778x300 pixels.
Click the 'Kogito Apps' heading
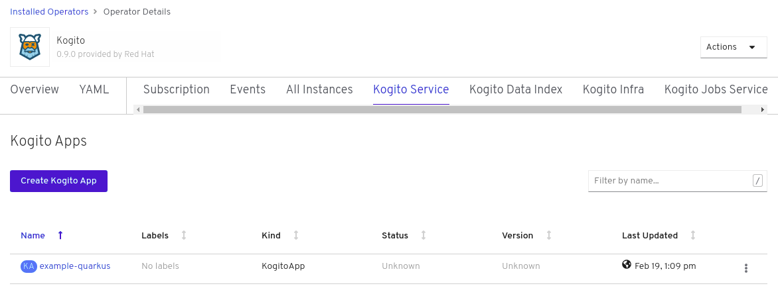tap(48, 141)
